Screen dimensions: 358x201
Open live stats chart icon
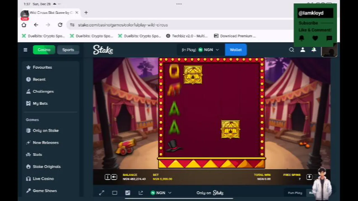(128, 193)
